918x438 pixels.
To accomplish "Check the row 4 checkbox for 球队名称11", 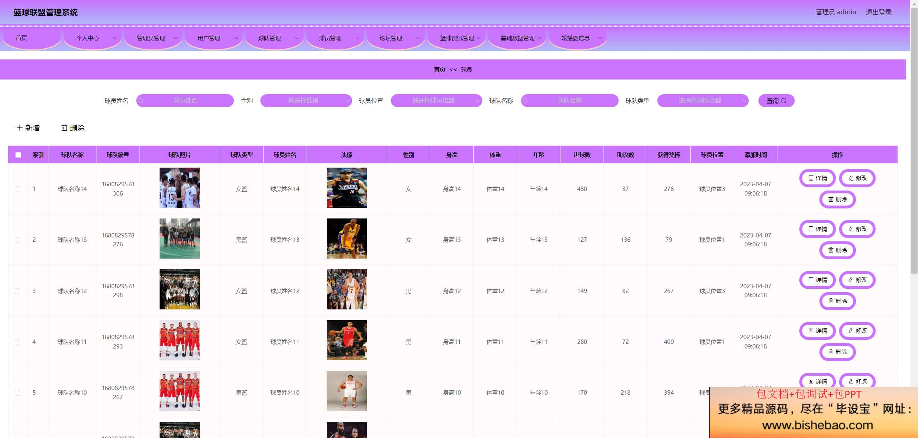I will [x=17, y=342].
